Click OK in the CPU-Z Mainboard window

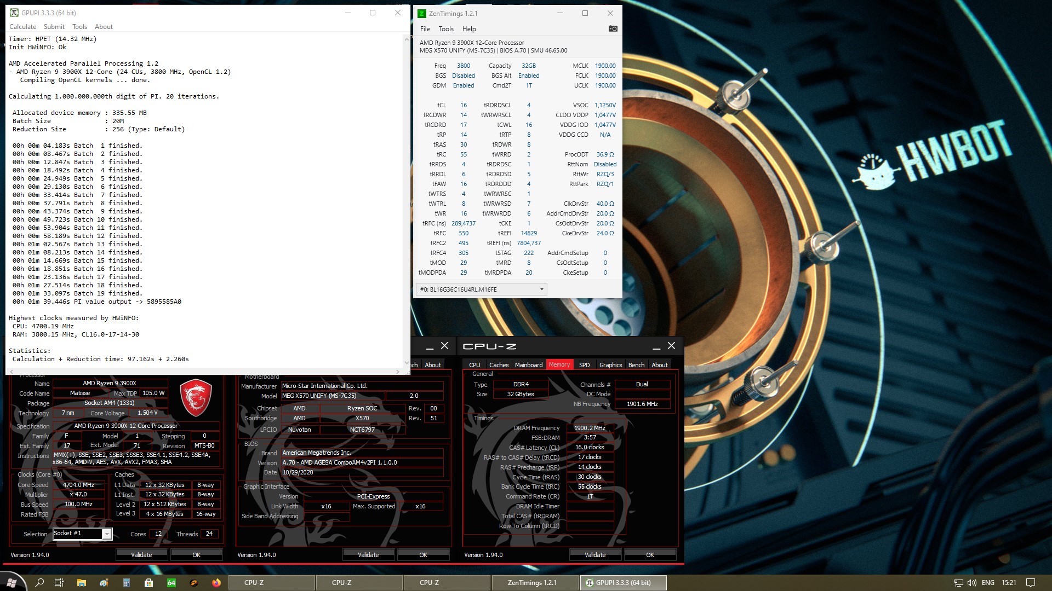[x=423, y=555]
